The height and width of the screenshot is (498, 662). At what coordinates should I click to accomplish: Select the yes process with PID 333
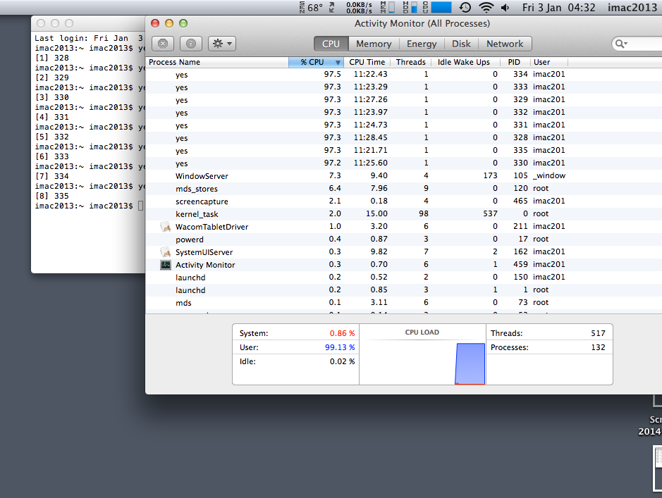point(404,87)
